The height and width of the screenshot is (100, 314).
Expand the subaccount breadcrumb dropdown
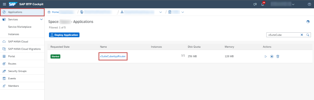click(161, 12)
